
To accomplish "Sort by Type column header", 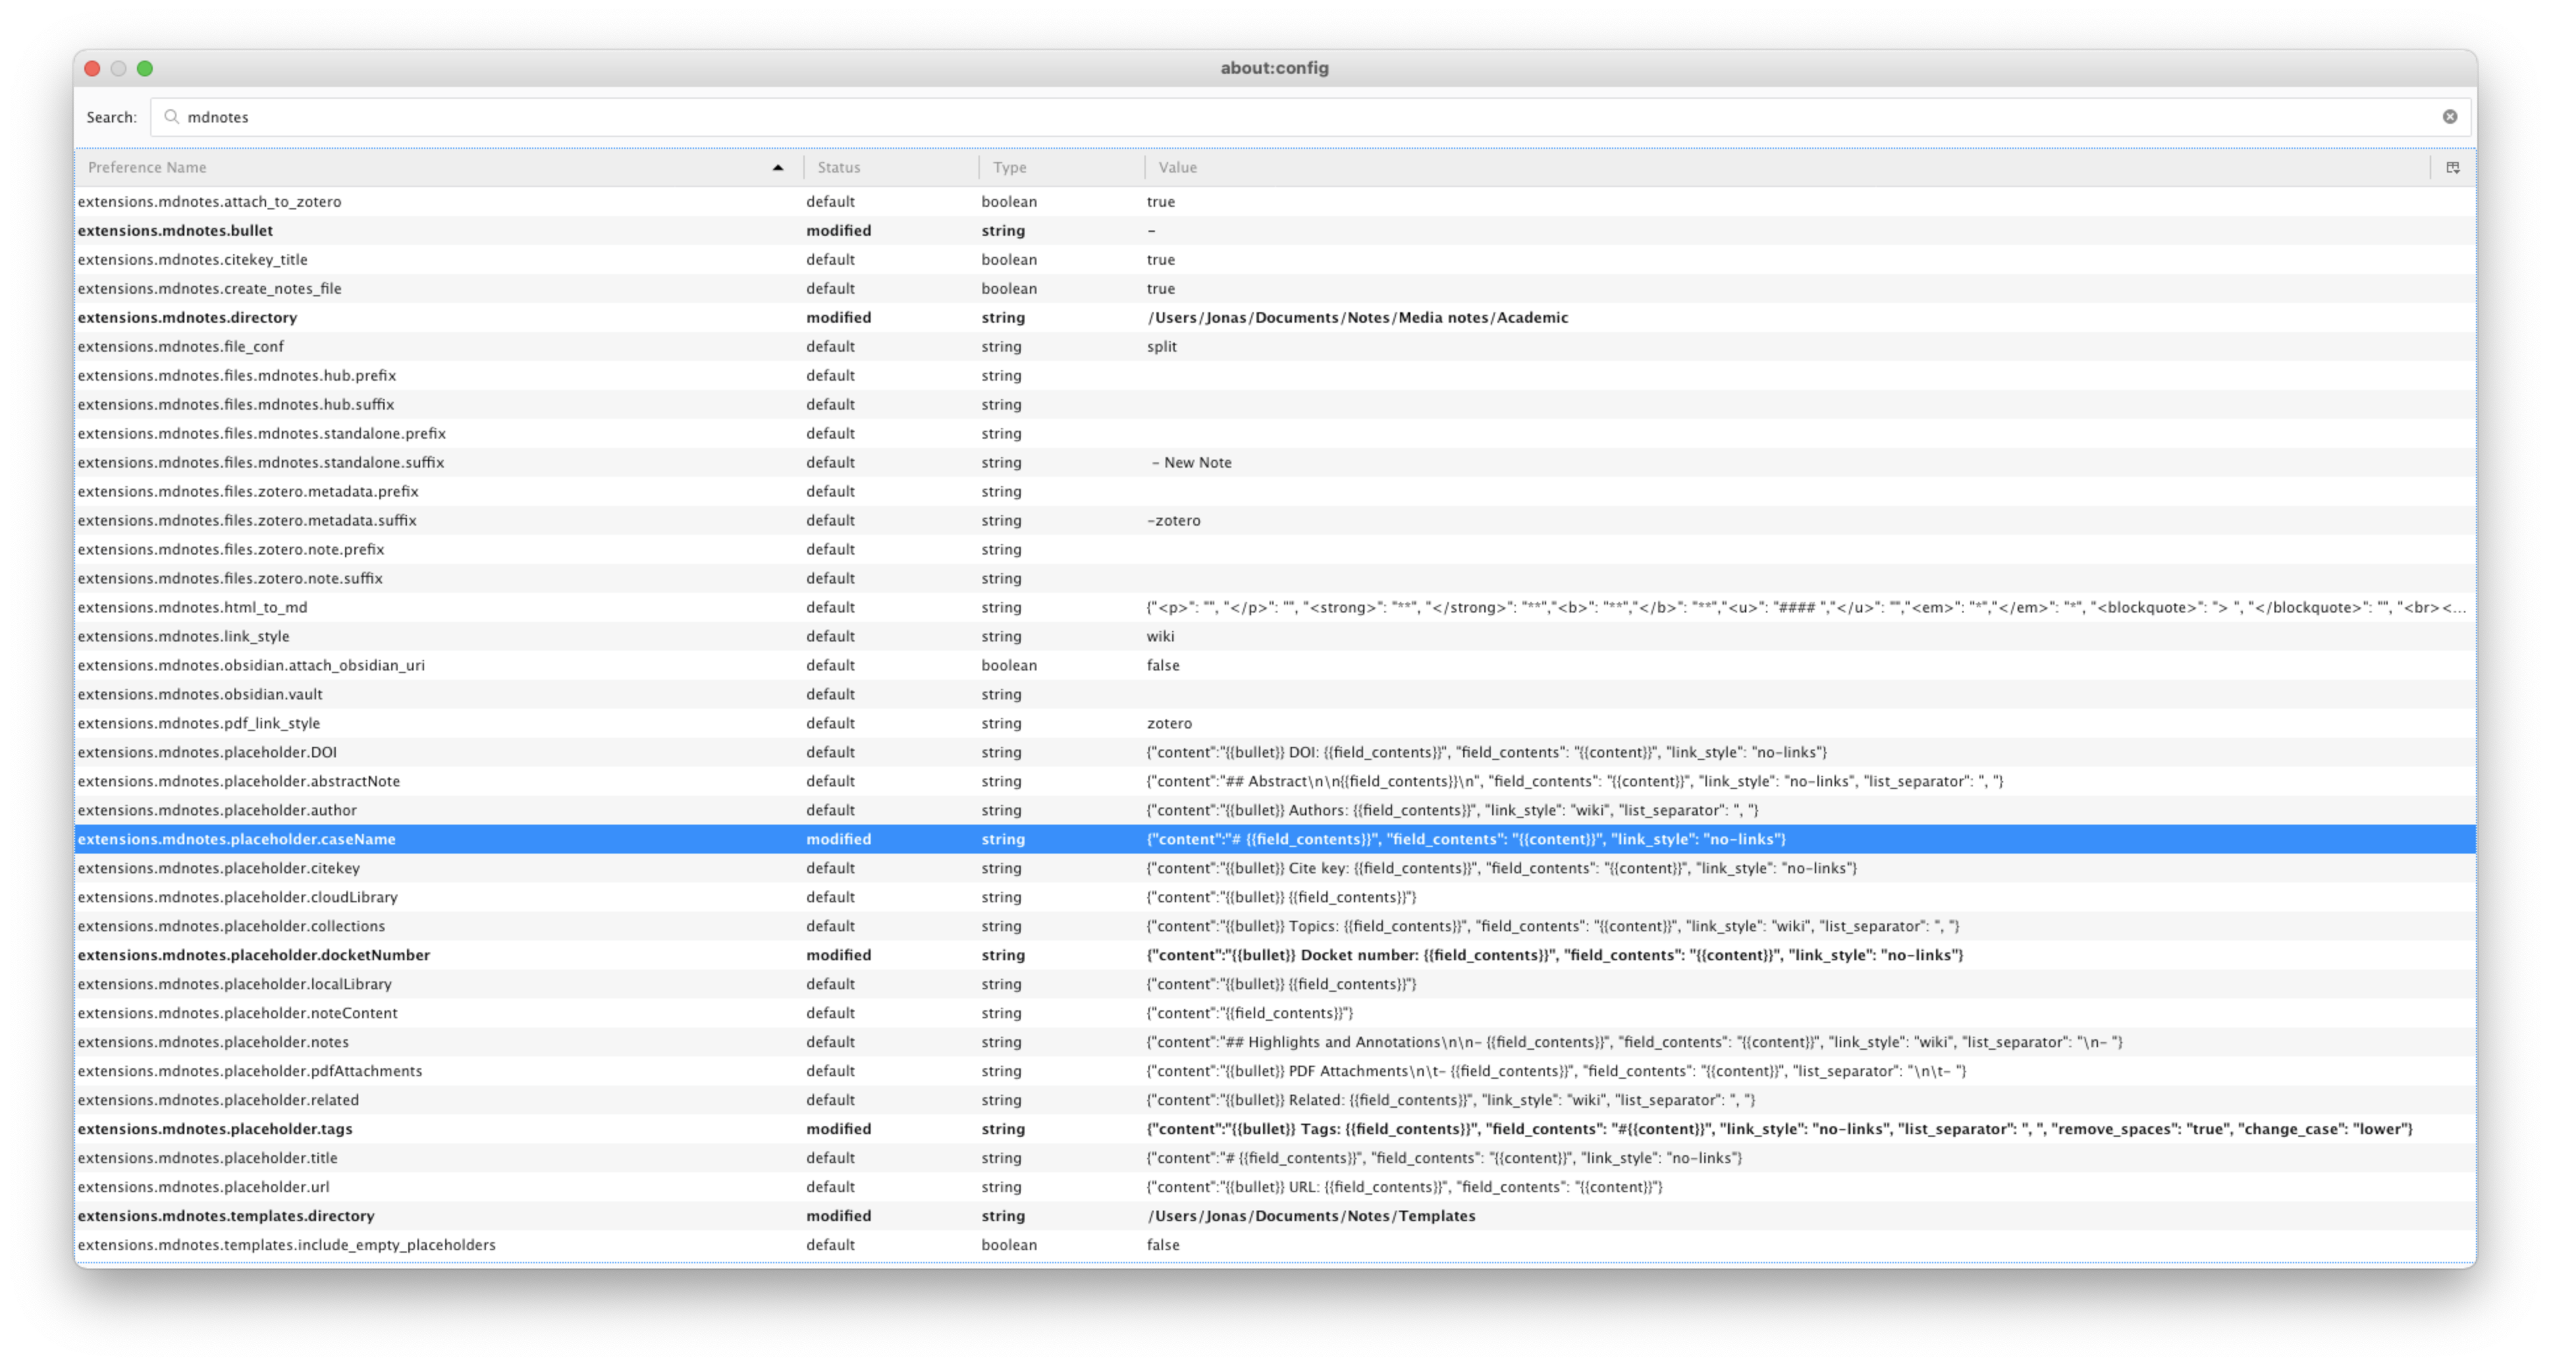I will click(1009, 167).
